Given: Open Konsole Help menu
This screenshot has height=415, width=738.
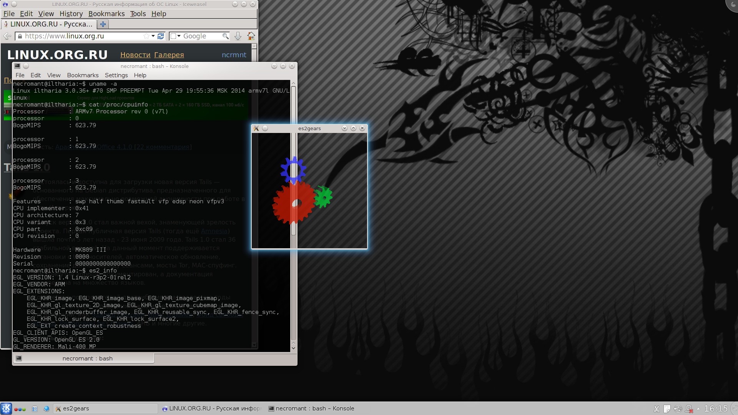Looking at the screenshot, I should click(x=140, y=75).
